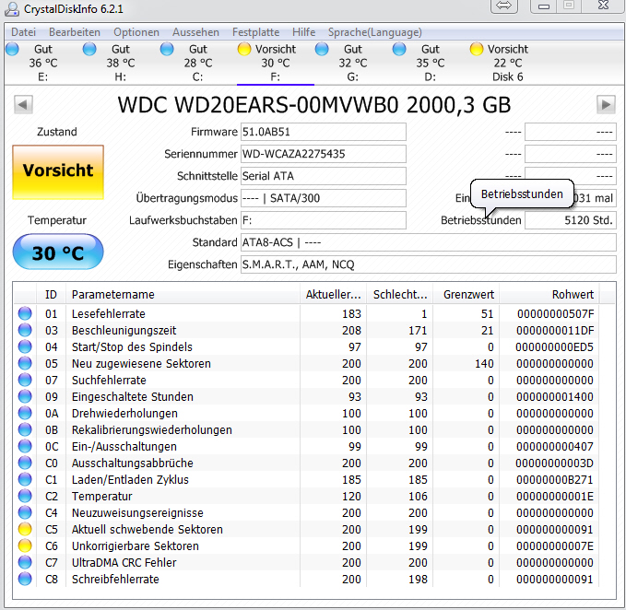Image resolution: width=626 pixels, height=610 pixels.
Task: Click the status icon for Suchfehlerrate
Action: pyautogui.click(x=25, y=380)
